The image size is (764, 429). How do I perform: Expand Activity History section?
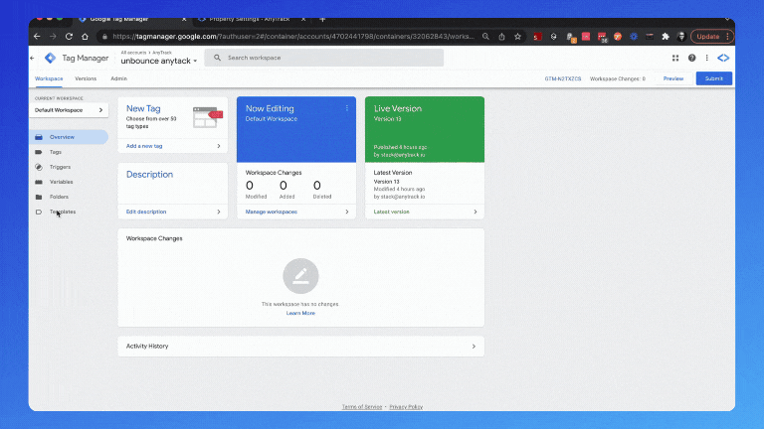301,347
